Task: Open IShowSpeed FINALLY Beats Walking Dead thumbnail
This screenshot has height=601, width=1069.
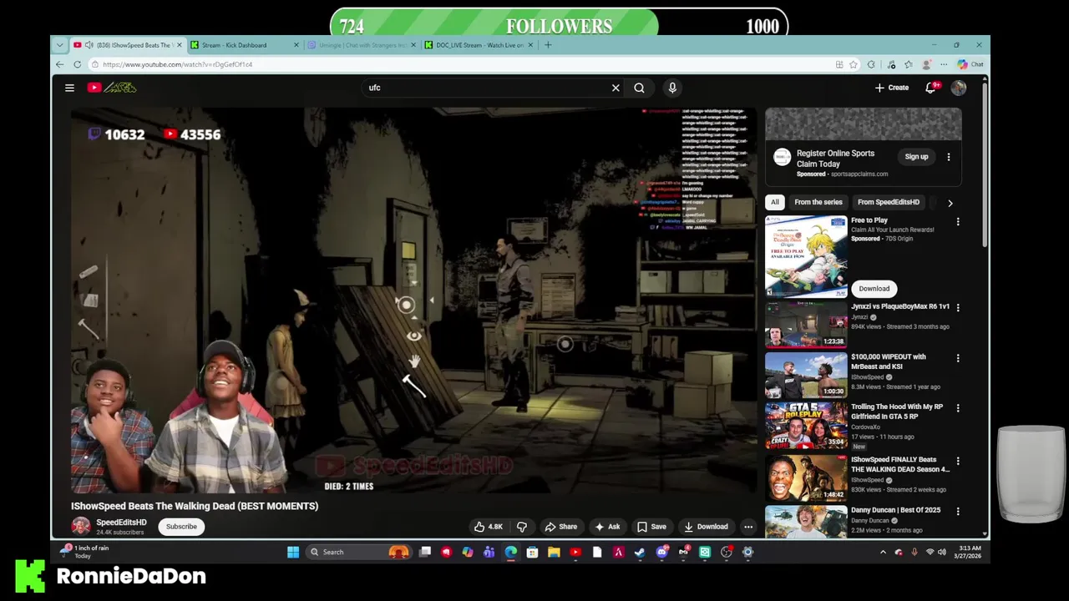Action: coord(806,477)
